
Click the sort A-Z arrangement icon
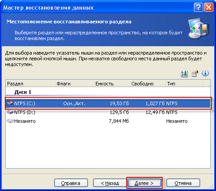[x=184, y=74]
